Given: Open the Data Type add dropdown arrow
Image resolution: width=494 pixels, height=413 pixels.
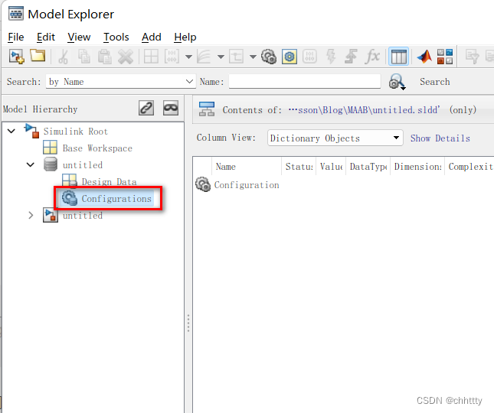Looking at the screenshot, I should click(253, 57).
